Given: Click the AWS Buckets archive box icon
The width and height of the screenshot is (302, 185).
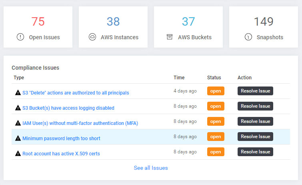Looking at the screenshot, I should tap(170, 37).
